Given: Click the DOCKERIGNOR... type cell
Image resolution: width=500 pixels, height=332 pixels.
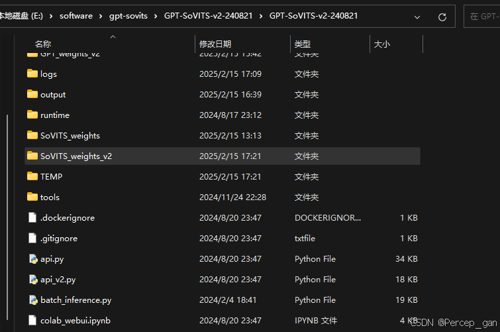Looking at the screenshot, I should coord(328,218).
